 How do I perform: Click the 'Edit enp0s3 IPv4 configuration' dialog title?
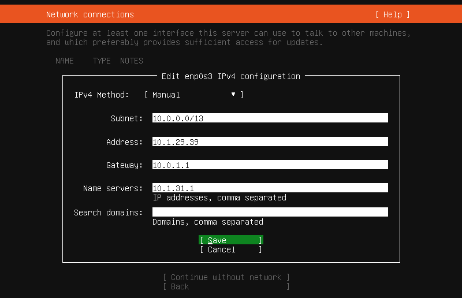click(231, 76)
